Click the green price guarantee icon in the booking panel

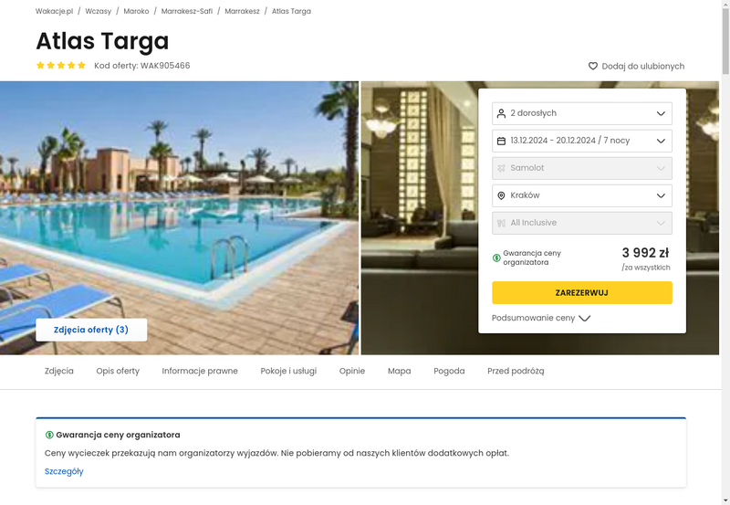[x=496, y=258]
